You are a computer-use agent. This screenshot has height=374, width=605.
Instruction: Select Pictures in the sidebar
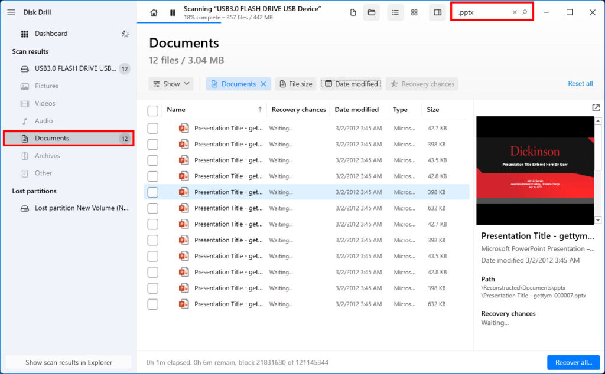47,86
